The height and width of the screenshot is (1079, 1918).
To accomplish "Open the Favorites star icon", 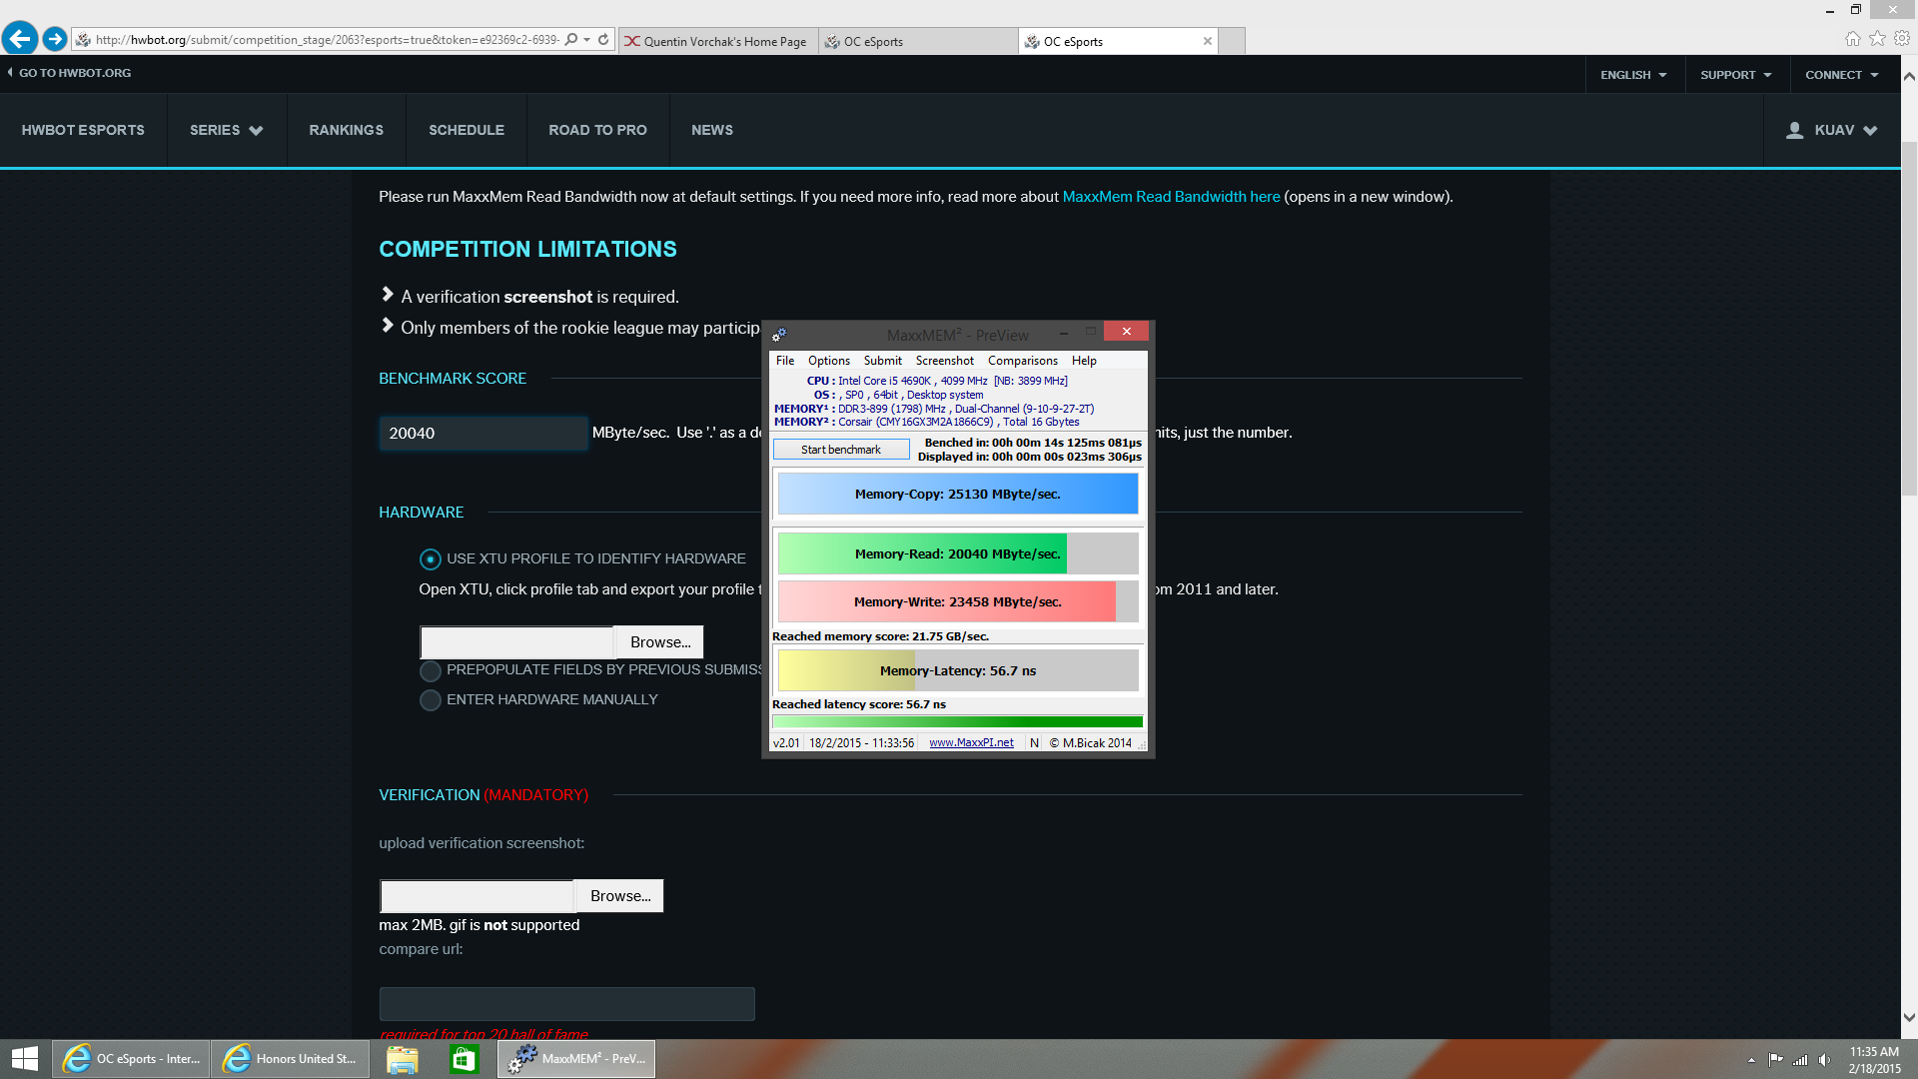I will tap(1878, 38).
